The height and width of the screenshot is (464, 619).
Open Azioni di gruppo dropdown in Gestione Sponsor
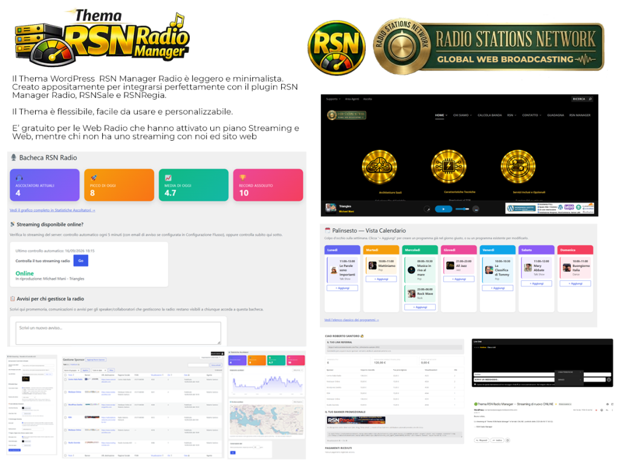click(72, 370)
